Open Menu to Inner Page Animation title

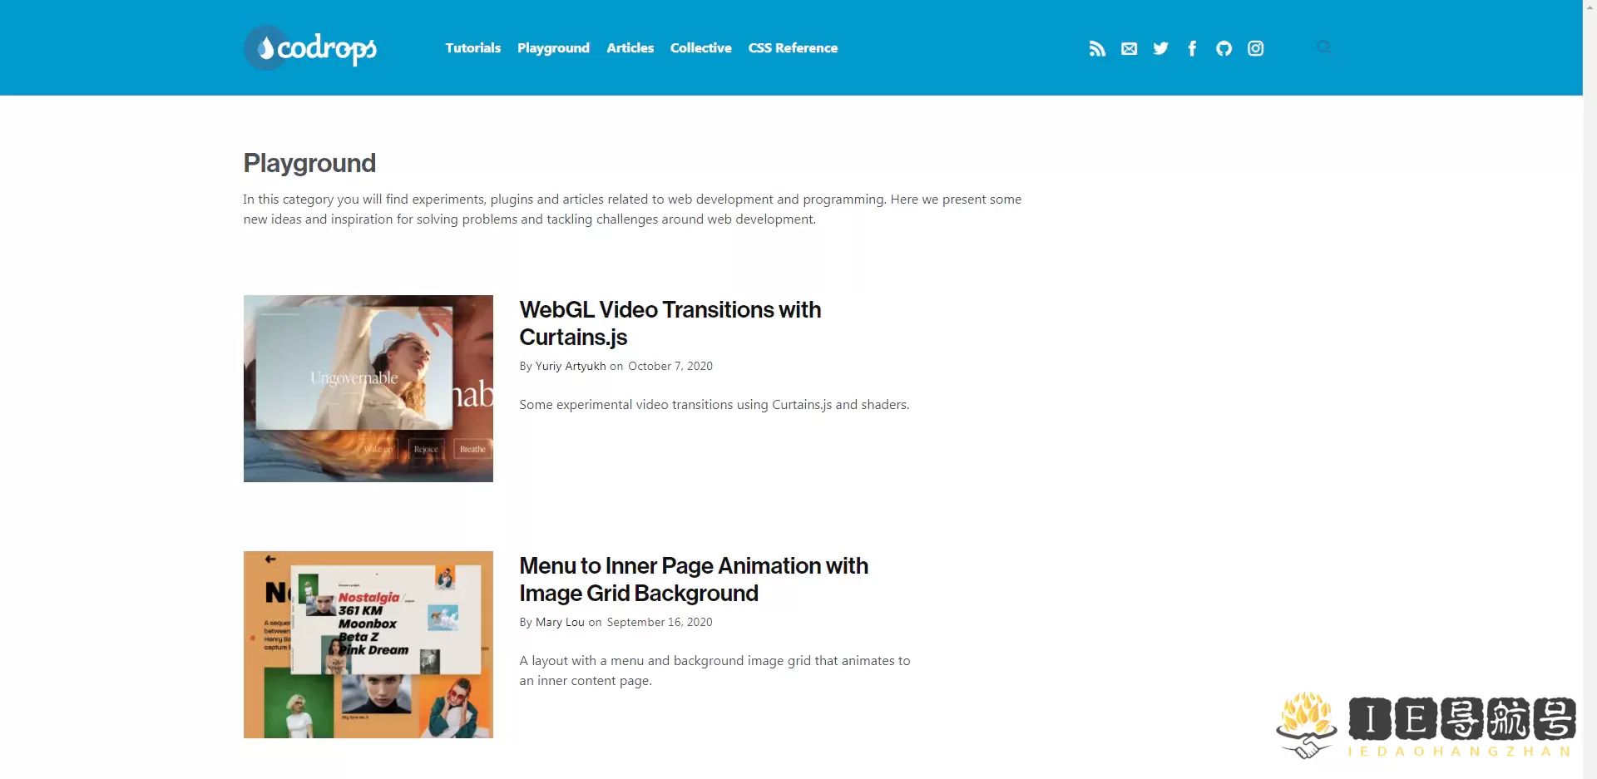(x=693, y=579)
